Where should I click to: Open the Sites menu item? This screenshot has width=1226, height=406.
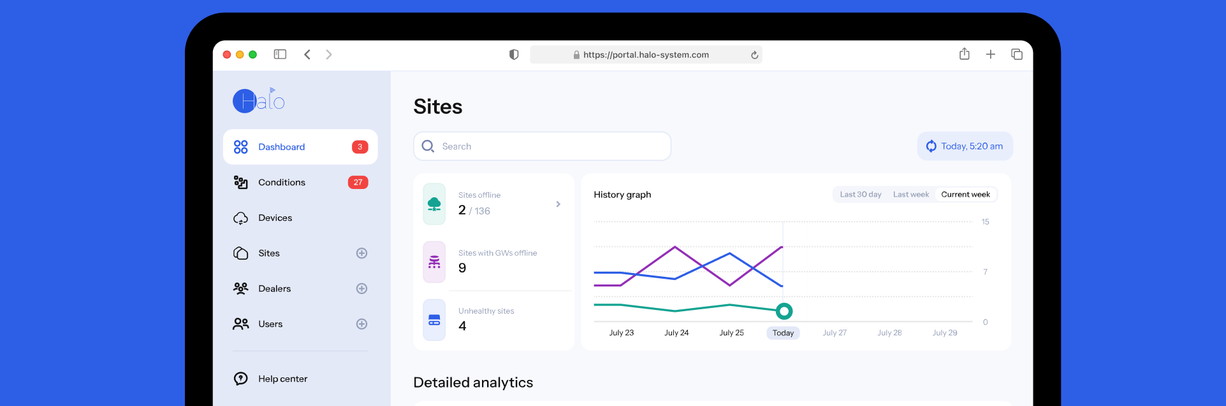pyautogui.click(x=300, y=253)
